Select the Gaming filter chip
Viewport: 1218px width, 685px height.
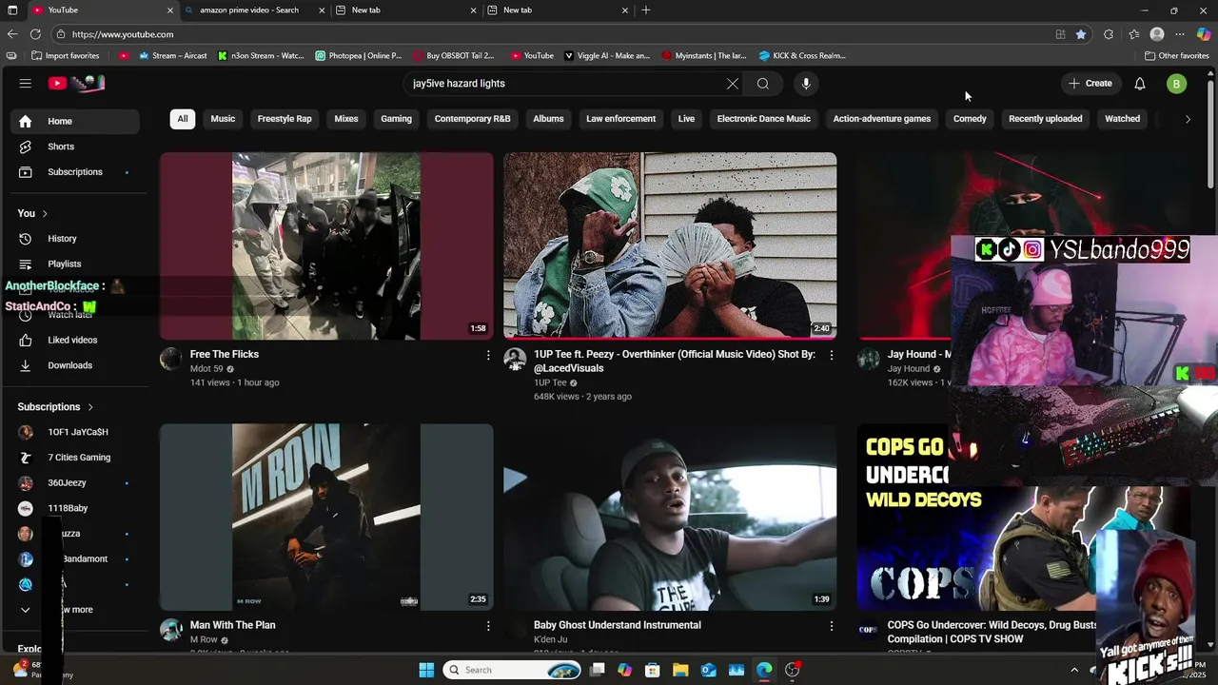click(397, 119)
